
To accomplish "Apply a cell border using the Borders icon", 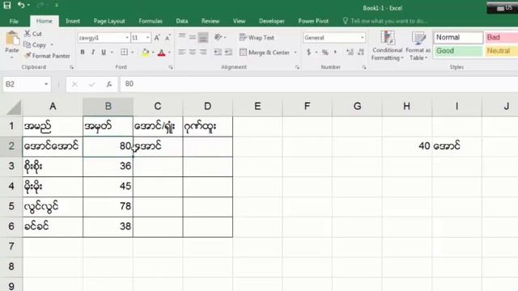I will [124, 52].
